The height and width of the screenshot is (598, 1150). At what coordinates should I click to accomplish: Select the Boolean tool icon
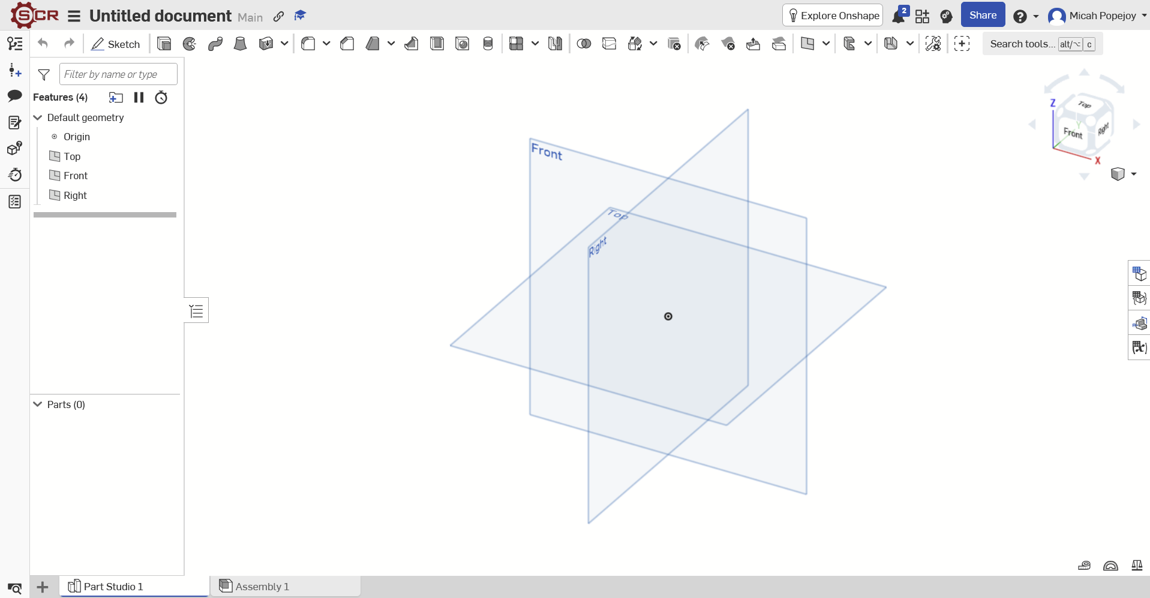[584, 44]
